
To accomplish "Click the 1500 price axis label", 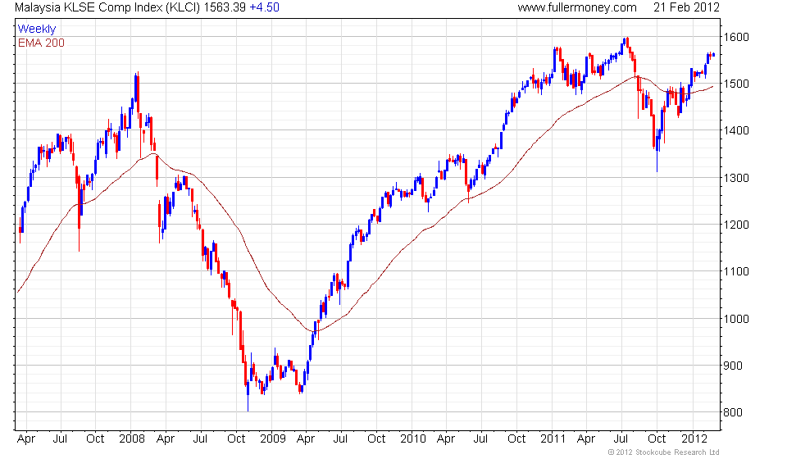I will click(x=736, y=84).
